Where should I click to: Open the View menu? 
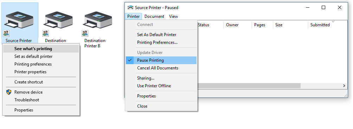point(173,16)
